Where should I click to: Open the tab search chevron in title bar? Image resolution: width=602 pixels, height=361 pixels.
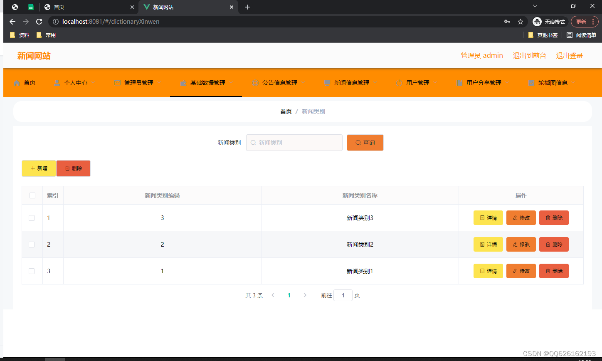click(x=535, y=6)
